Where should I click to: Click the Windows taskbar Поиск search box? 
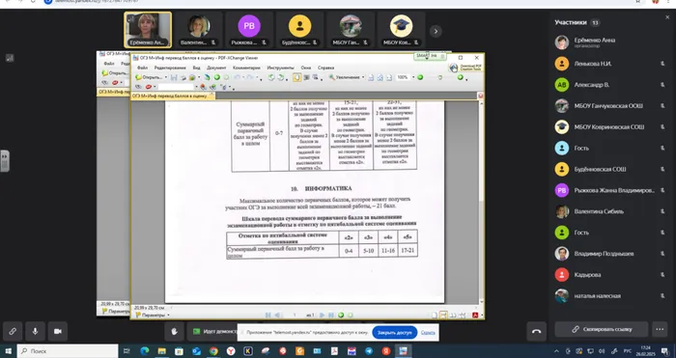click(x=68, y=351)
